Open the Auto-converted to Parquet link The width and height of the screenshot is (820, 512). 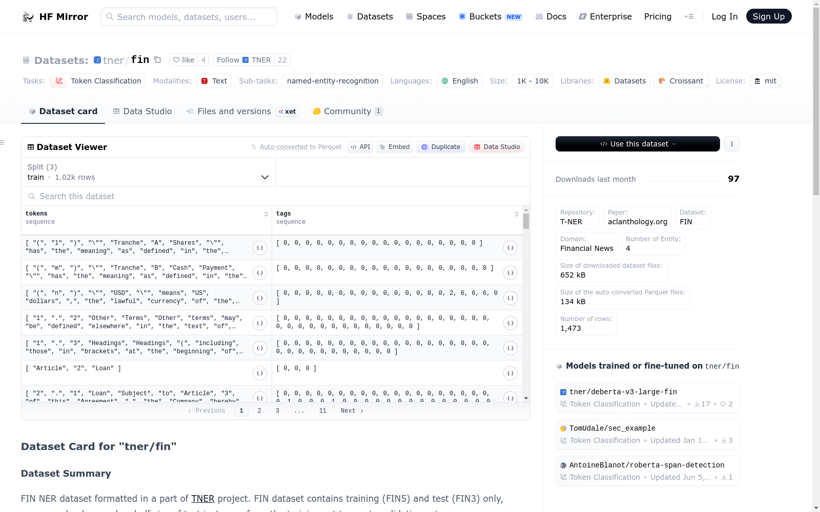[x=283, y=147]
